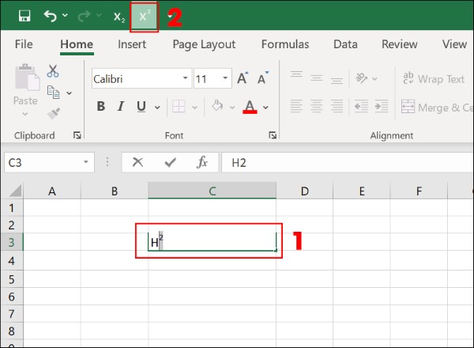Viewport: 474px width, 348px height.
Task: Switch to the Home tab
Action: 77,44
